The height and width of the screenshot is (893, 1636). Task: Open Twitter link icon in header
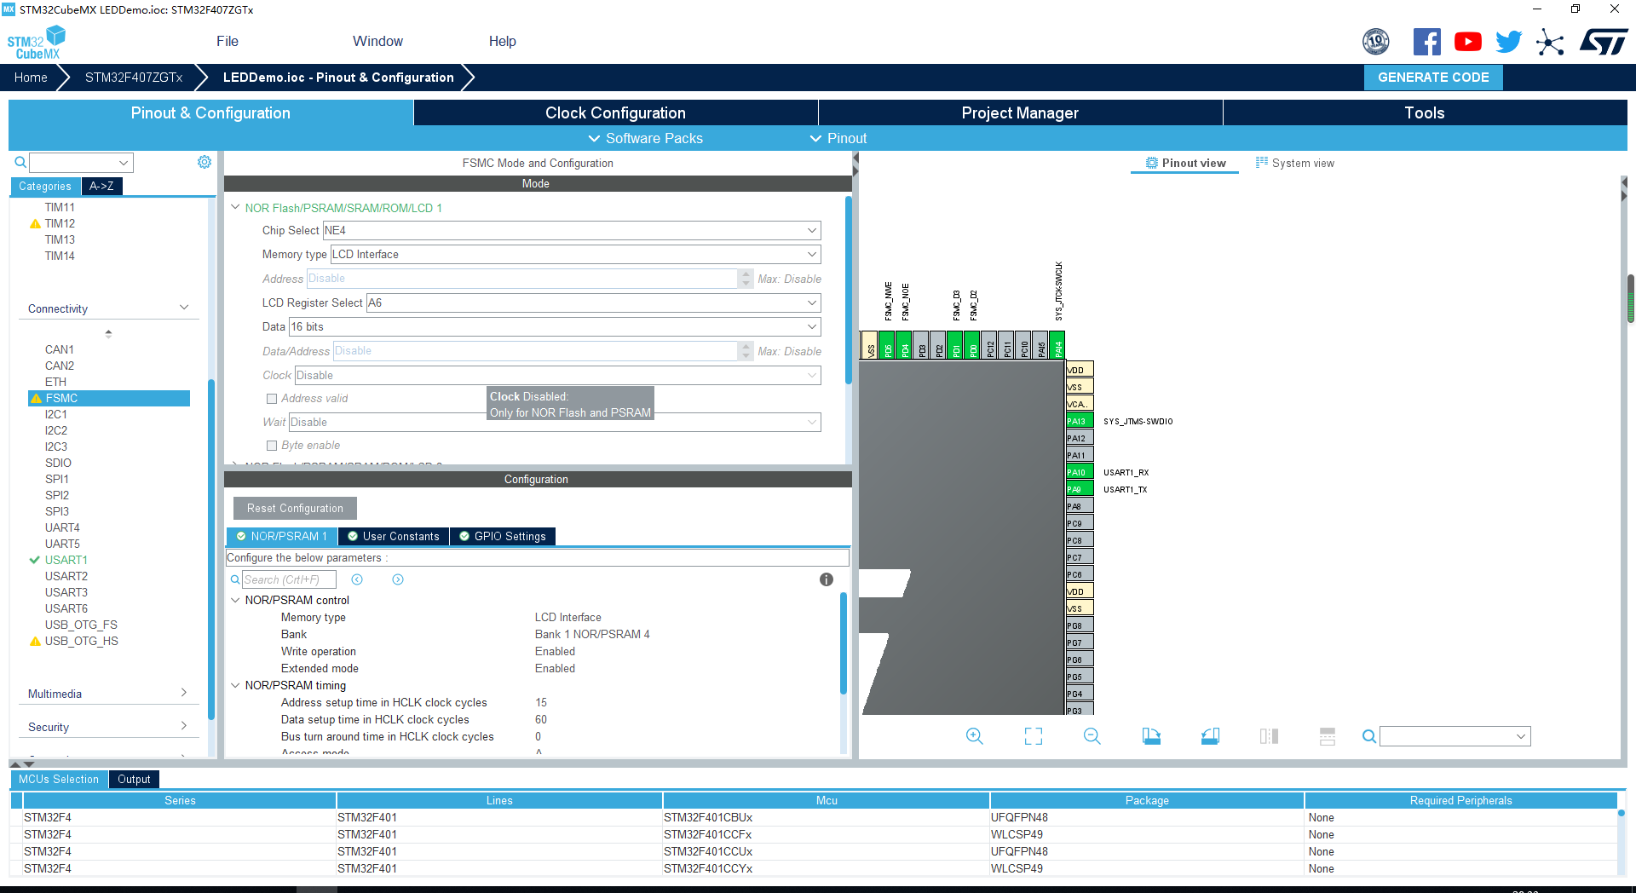point(1508,42)
